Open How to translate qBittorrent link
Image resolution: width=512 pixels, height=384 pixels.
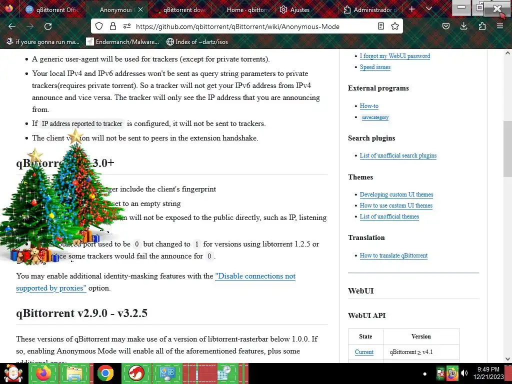click(x=393, y=255)
